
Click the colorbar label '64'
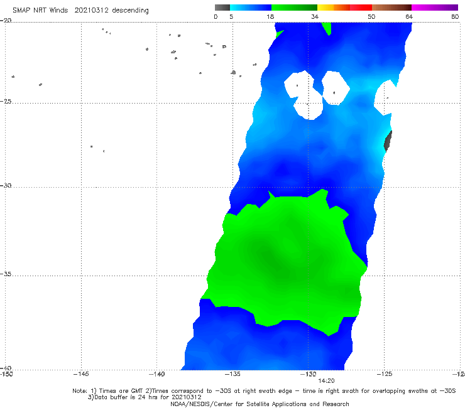(409, 16)
